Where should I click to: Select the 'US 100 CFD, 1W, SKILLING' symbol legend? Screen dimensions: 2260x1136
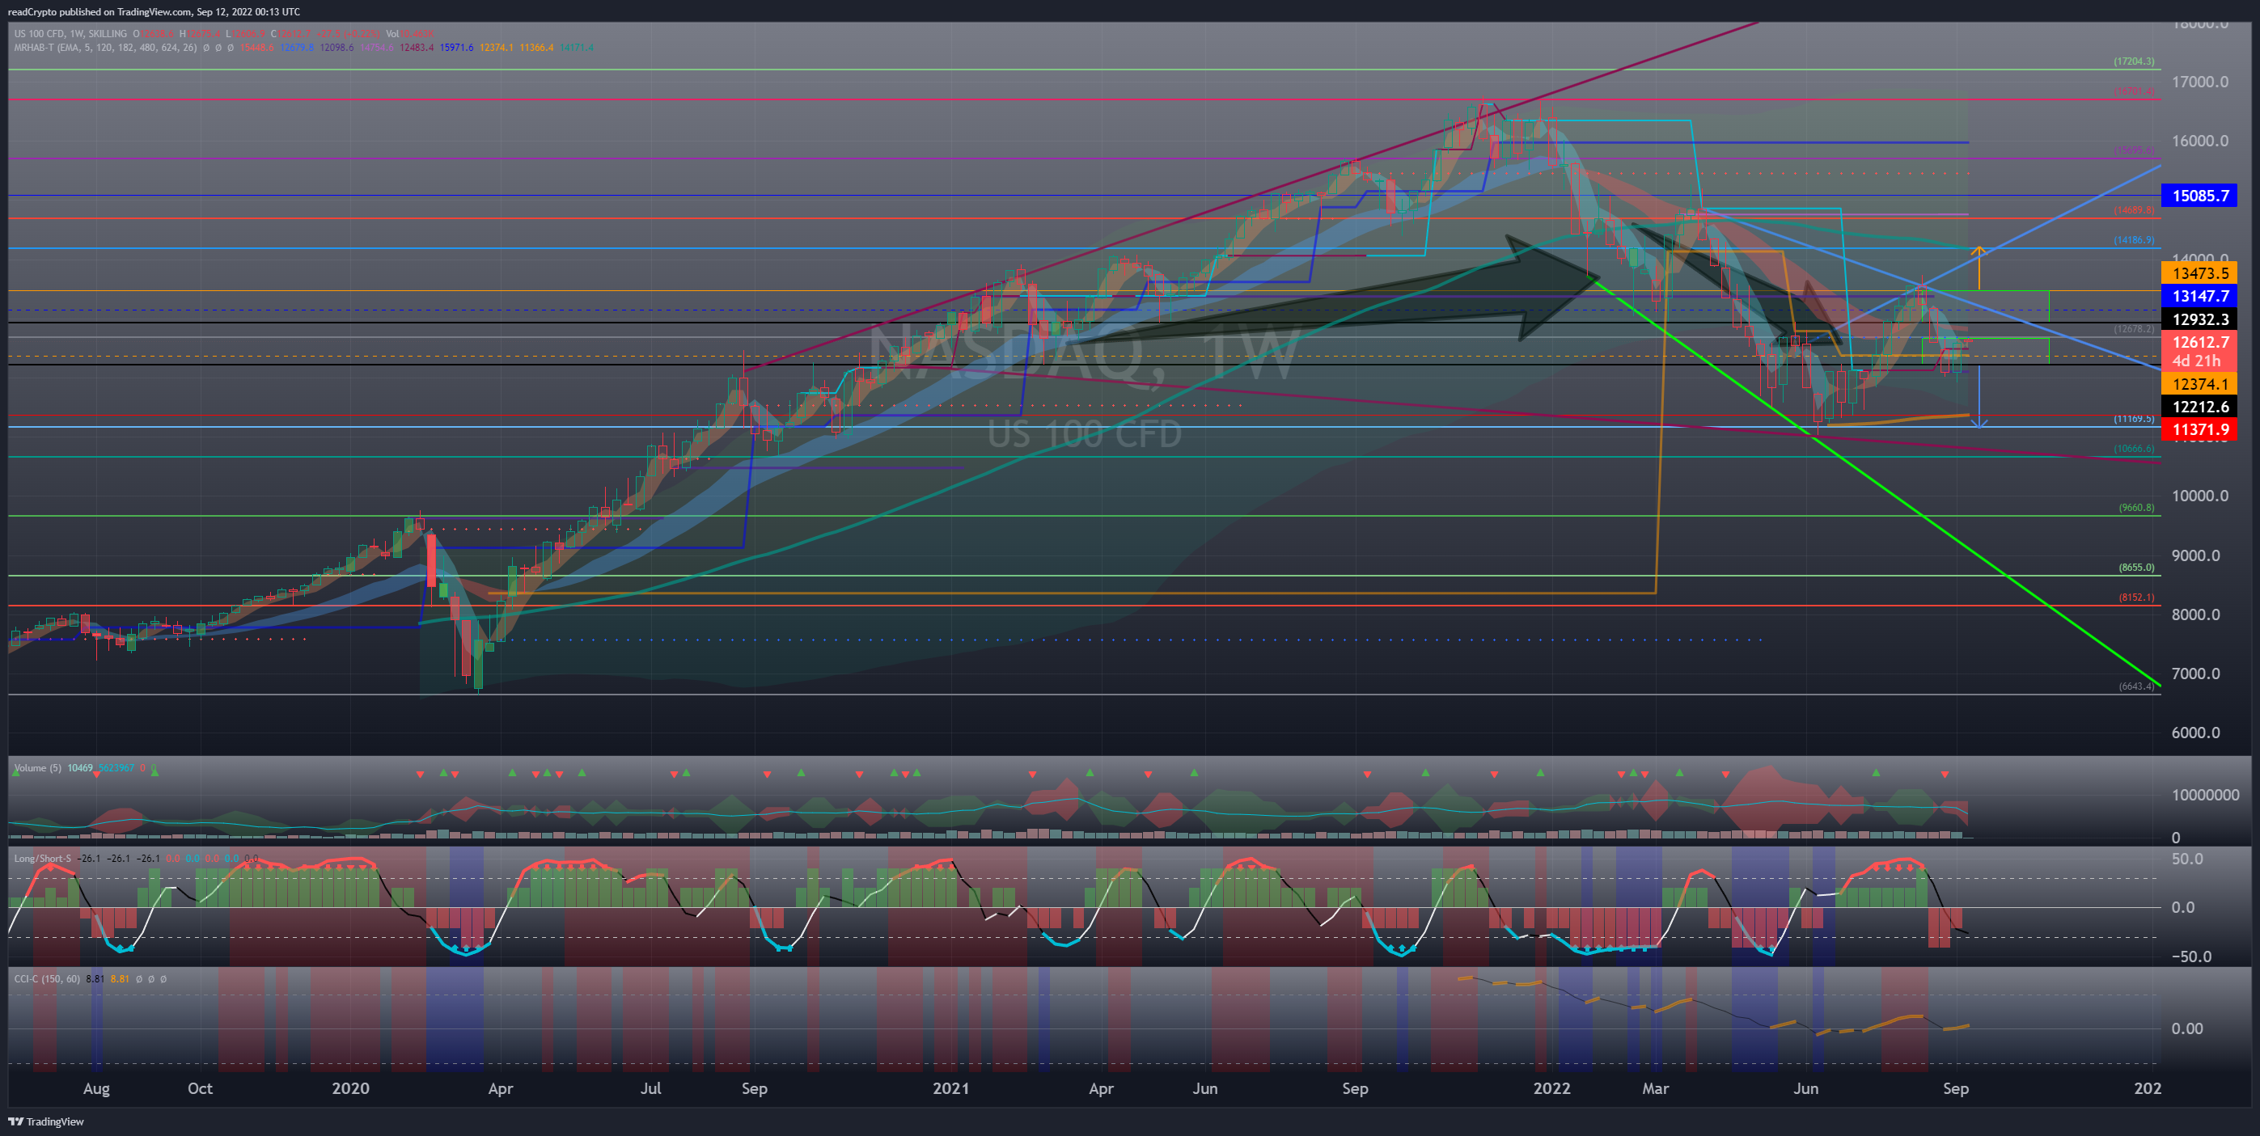pyautogui.click(x=70, y=34)
